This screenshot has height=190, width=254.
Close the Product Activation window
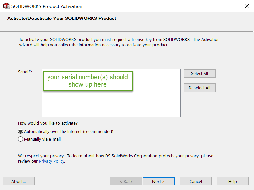tap(247, 6)
